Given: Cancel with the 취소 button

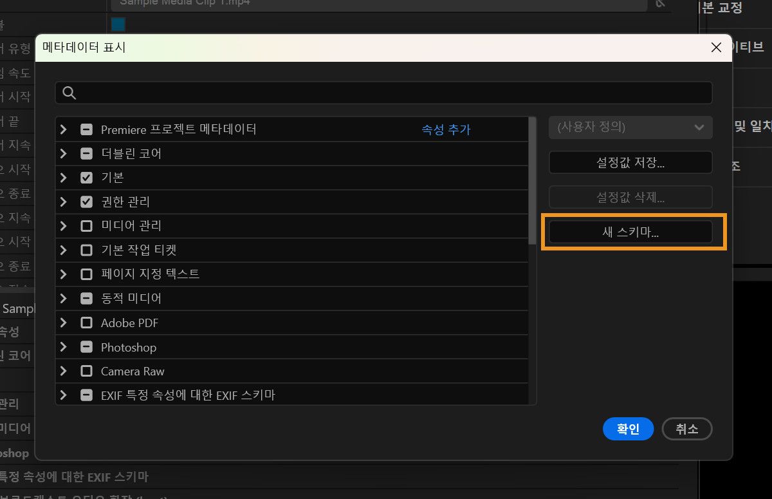Looking at the screenshot, I should coord(687,429).
